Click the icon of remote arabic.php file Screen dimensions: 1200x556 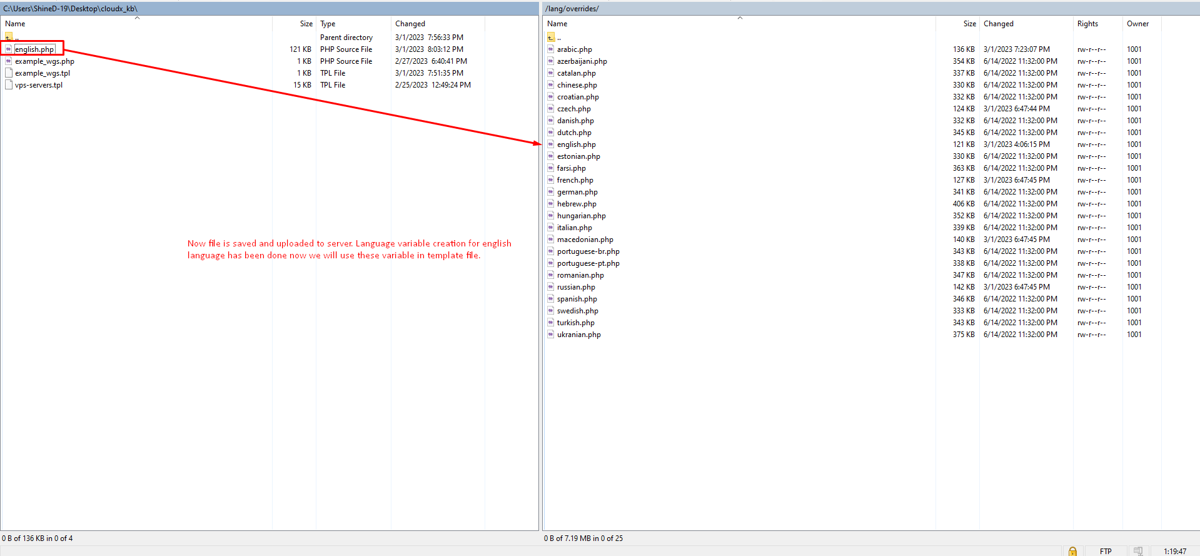pos(551,49)
